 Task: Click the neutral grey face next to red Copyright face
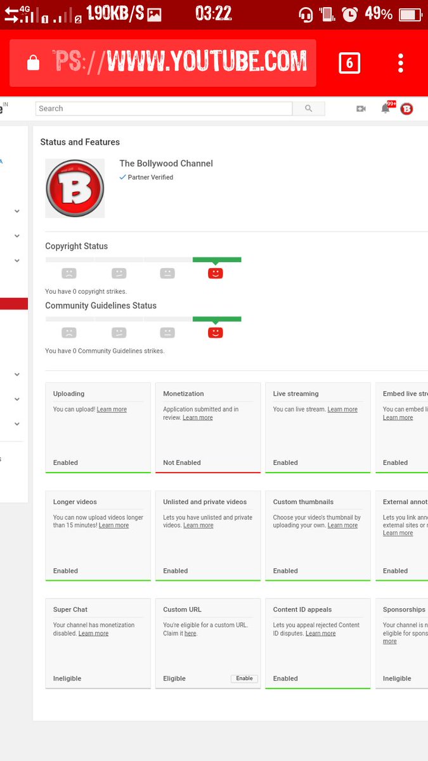[x=167, y=273]
